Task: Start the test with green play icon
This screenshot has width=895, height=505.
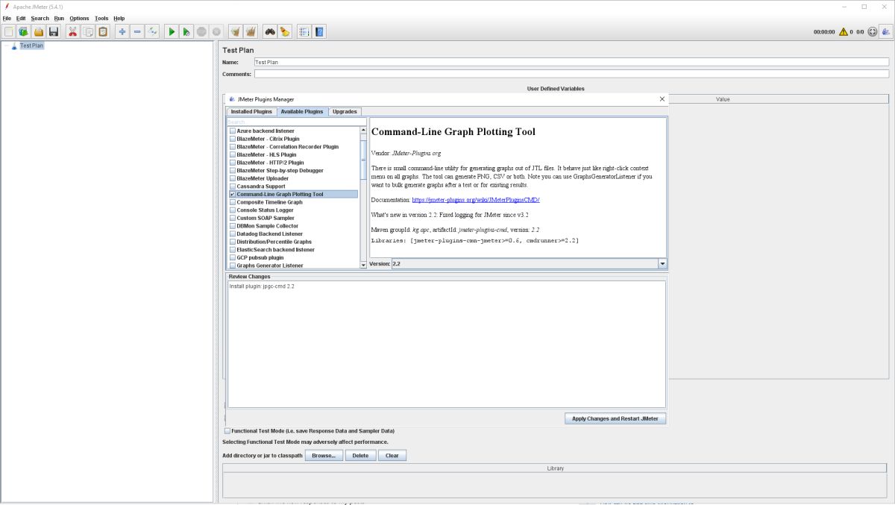Action: [172, 31]
